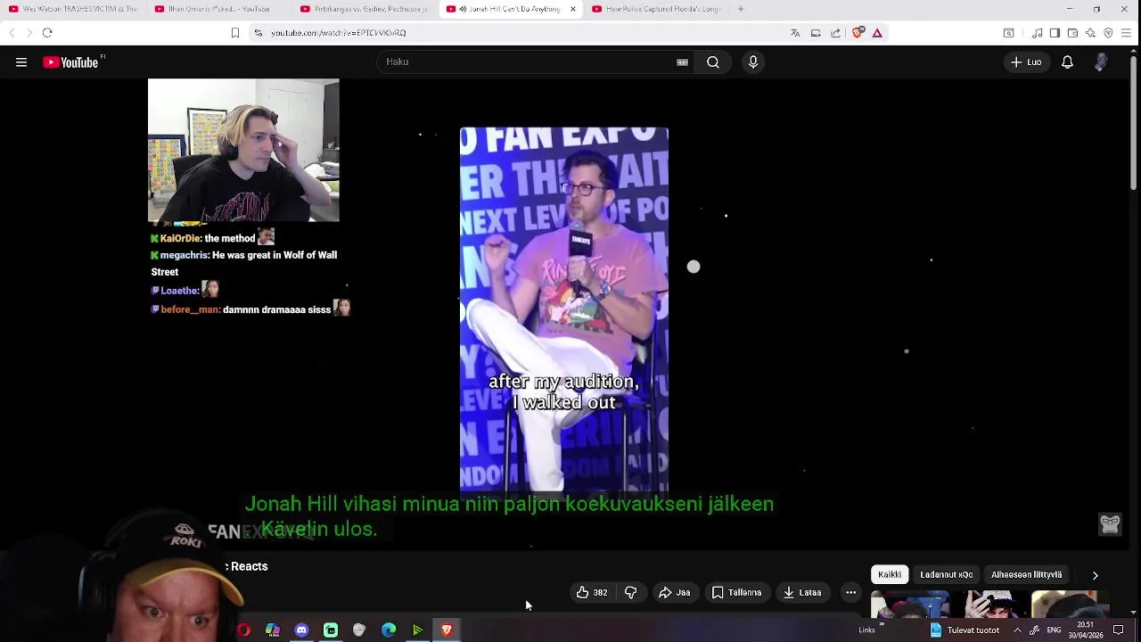This screenshot has width=1141, height=642.
Task: Open the Brave Rewards triangle icon
Action: coord(877,33)
